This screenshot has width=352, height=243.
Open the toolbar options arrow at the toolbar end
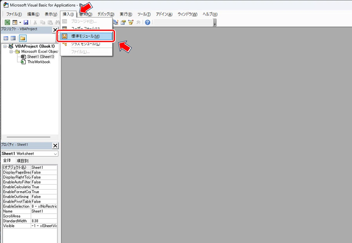click(x=215, y=23)
